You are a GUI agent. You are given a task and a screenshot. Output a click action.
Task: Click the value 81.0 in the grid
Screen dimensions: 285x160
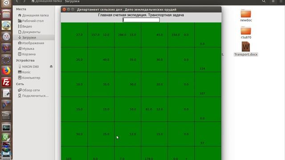click(x=149, y=109)
